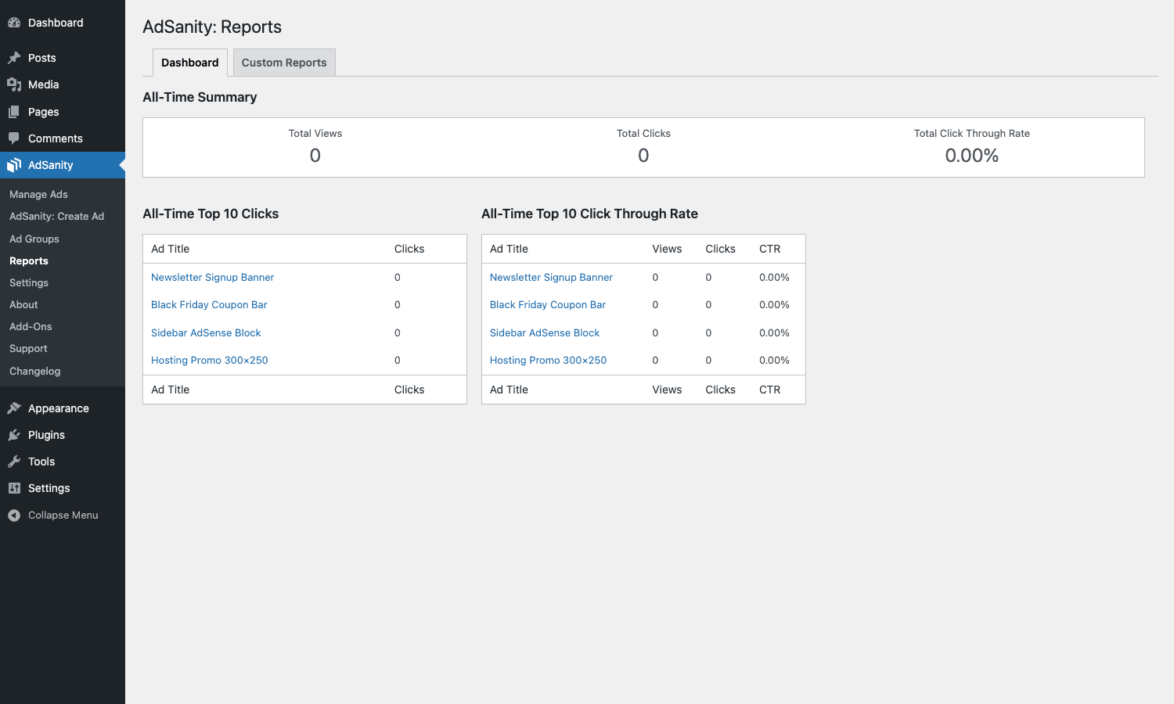Switch to the Dashboard reports tab
The height and width of the screenshot is (704, 1174).
tap(190, 63)
